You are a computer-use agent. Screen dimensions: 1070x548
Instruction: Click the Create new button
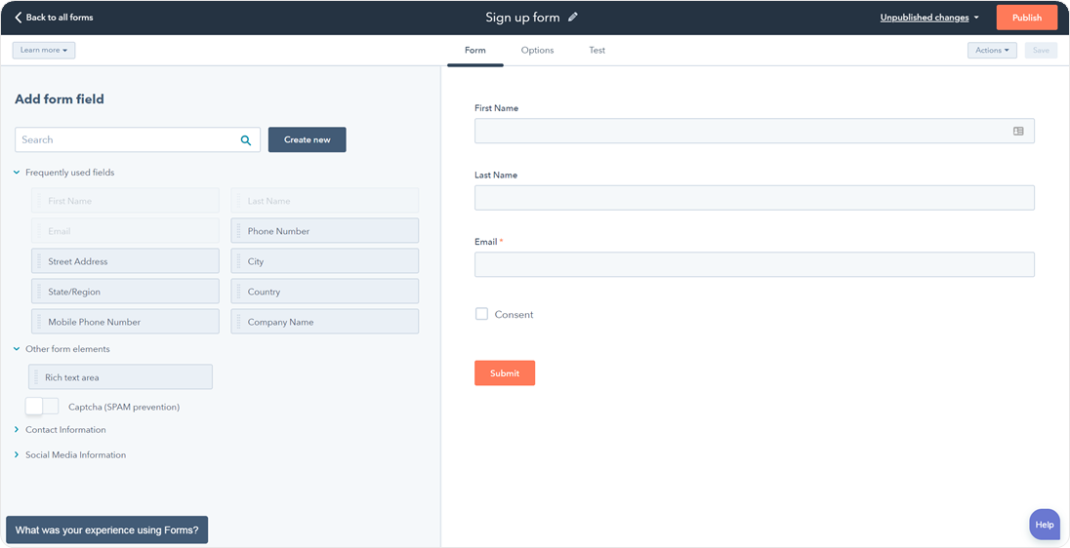coord(307,139)
